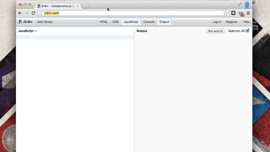This screenshot has height=152, width=270.
Task: Minimize the window with yellow button
Action: pos(25,5)
